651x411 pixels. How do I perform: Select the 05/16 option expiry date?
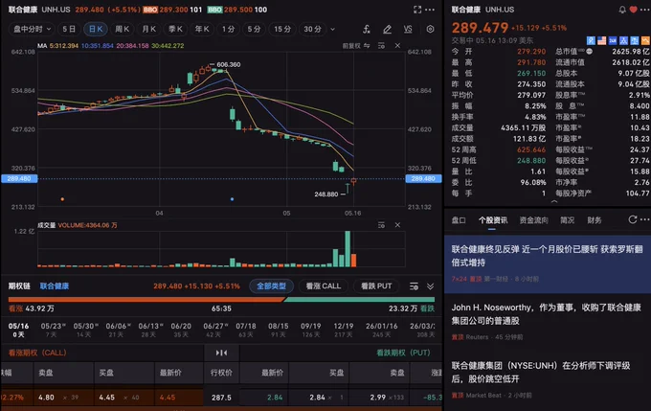[x=18, y=330]
